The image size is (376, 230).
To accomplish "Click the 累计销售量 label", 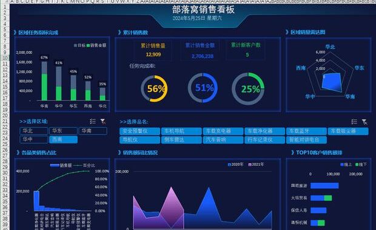I will pos(153,46).
